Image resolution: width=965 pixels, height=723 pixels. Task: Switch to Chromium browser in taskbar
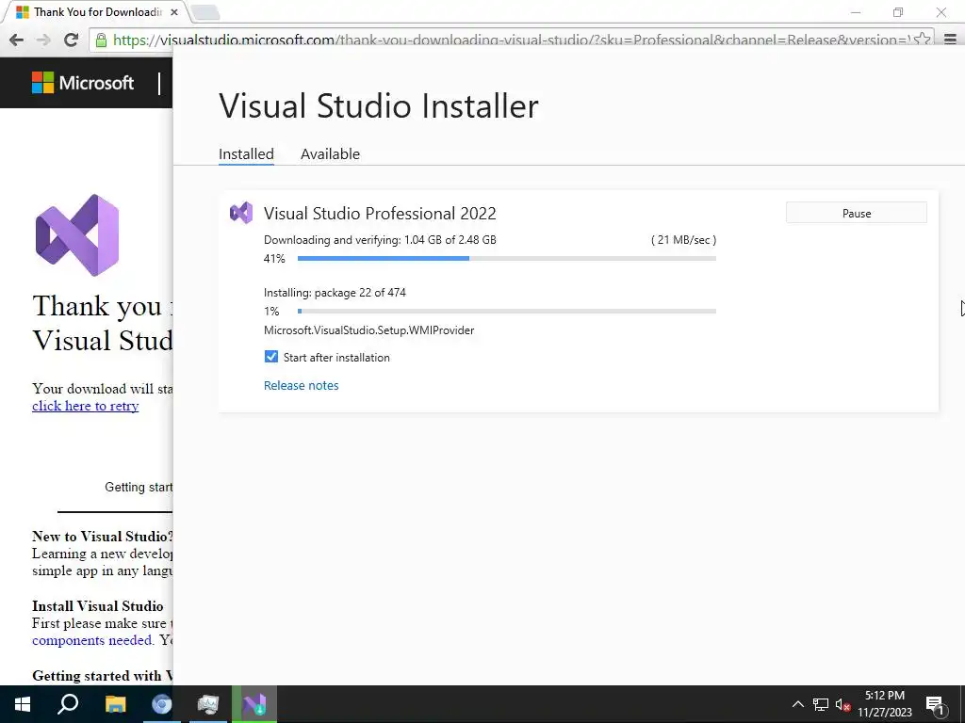(x=162, y=704)
